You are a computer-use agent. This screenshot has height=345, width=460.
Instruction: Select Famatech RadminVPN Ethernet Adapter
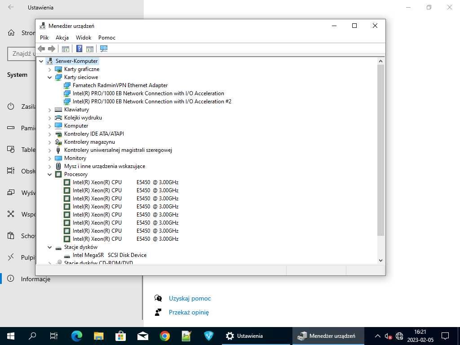[x=120, y=85]
